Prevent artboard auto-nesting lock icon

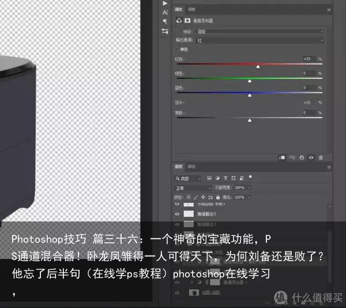point(210,197)
